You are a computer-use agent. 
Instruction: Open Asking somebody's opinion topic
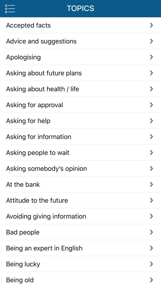click(80, 169)
